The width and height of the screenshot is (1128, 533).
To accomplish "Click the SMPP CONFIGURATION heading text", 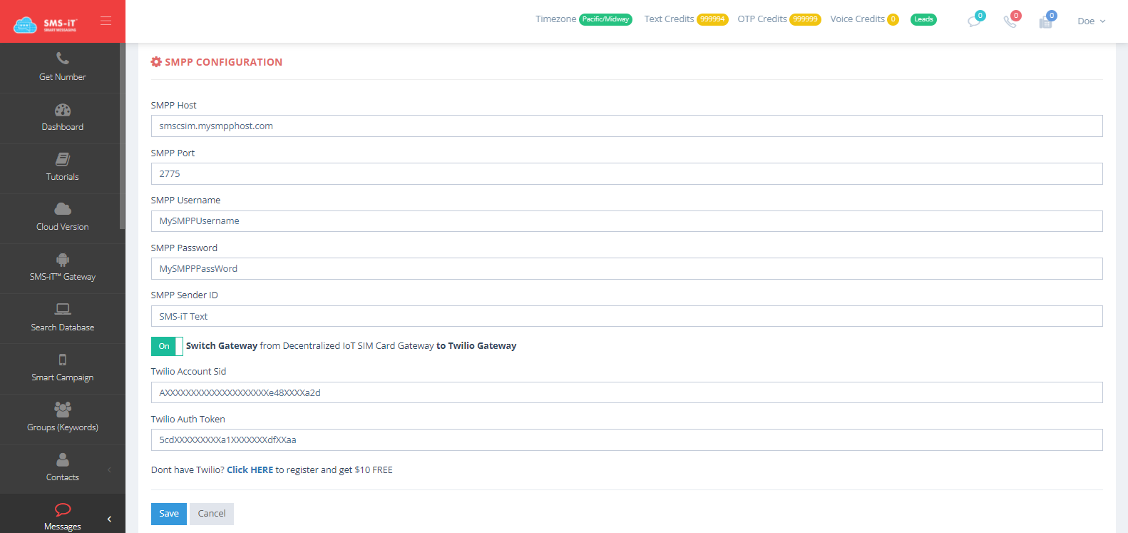I will (224, 62).
